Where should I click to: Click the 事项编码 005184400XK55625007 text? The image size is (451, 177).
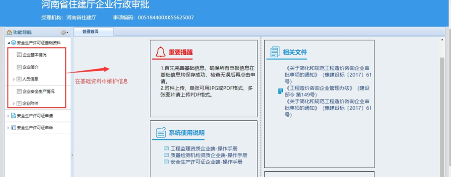(154, 18)
